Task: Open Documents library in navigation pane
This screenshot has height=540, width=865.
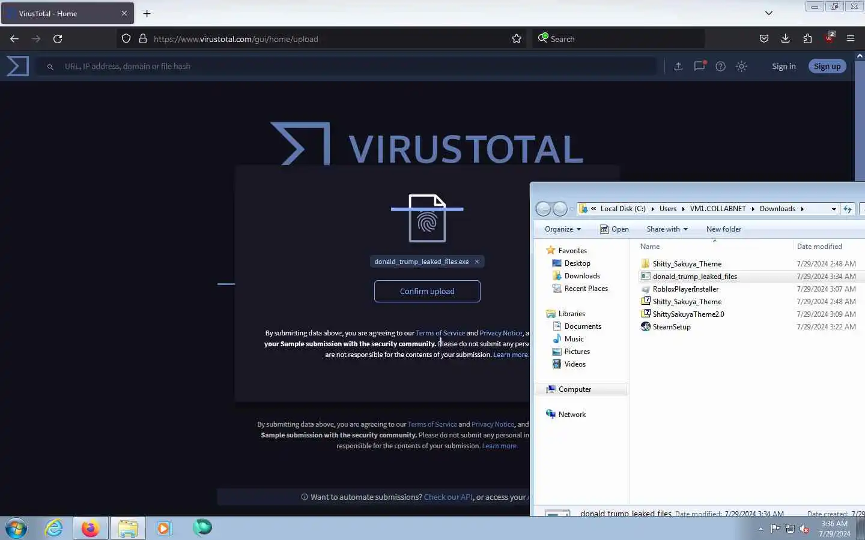Action: point(583,326)
